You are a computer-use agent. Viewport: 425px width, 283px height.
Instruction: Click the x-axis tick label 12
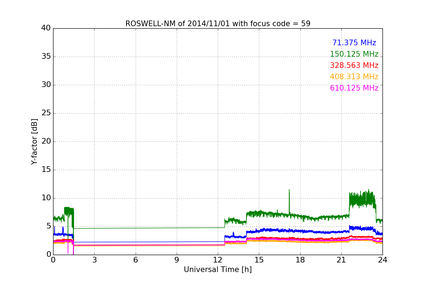click(218, 260)
